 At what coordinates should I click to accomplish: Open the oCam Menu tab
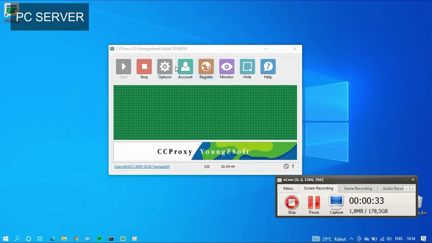[288, 188]
